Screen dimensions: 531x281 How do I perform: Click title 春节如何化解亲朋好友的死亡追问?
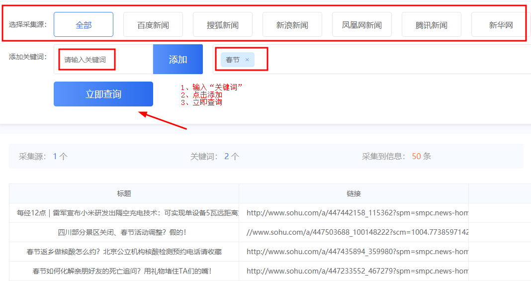click(x=122, y=271)
